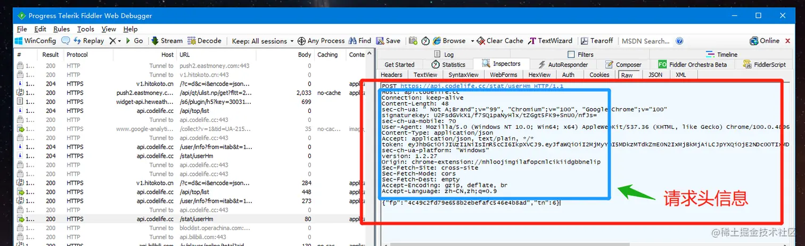This screenshot has width=805, height=246.
Task: Open the AutoResponder tab
Action: (563, 64)
